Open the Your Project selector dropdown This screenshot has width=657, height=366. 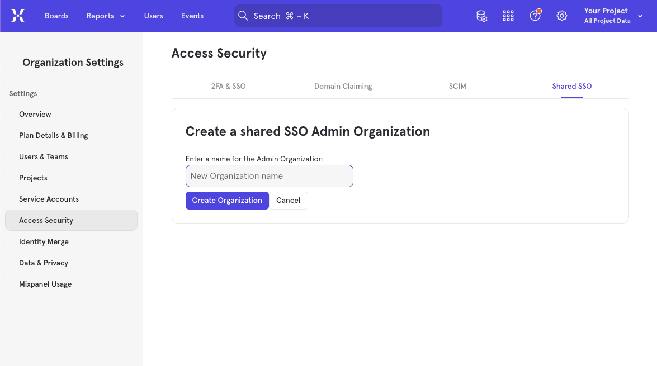(613, 15)
